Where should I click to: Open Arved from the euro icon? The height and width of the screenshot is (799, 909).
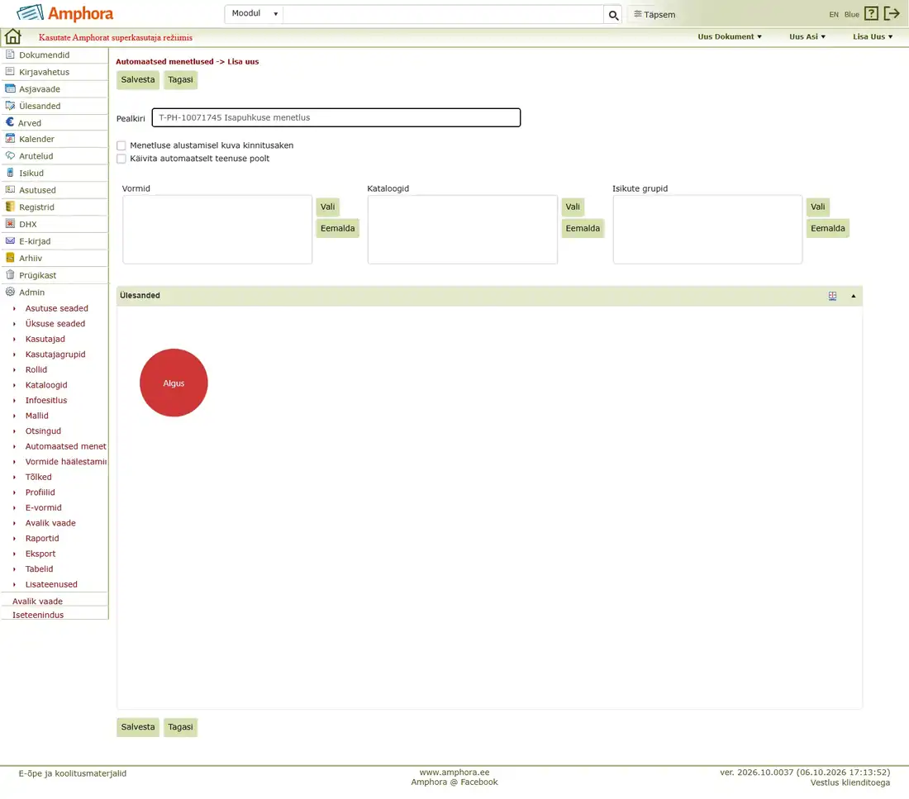[10, 122]
